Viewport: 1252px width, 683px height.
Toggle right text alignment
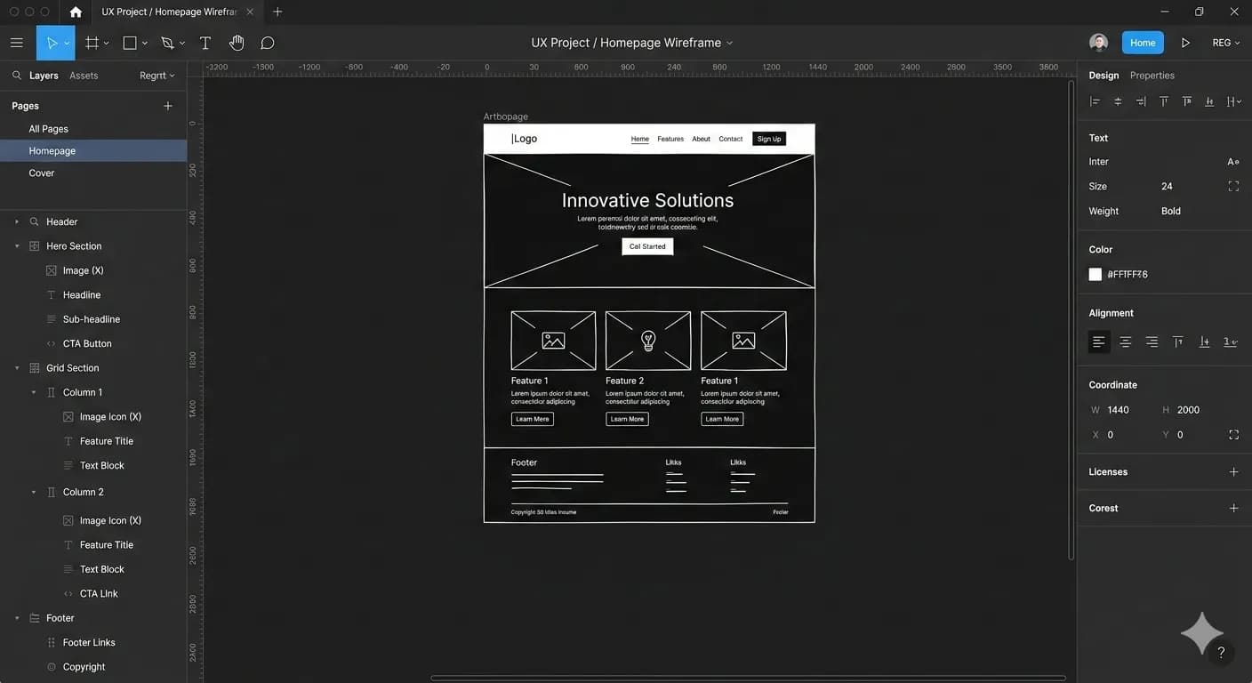1152,341
